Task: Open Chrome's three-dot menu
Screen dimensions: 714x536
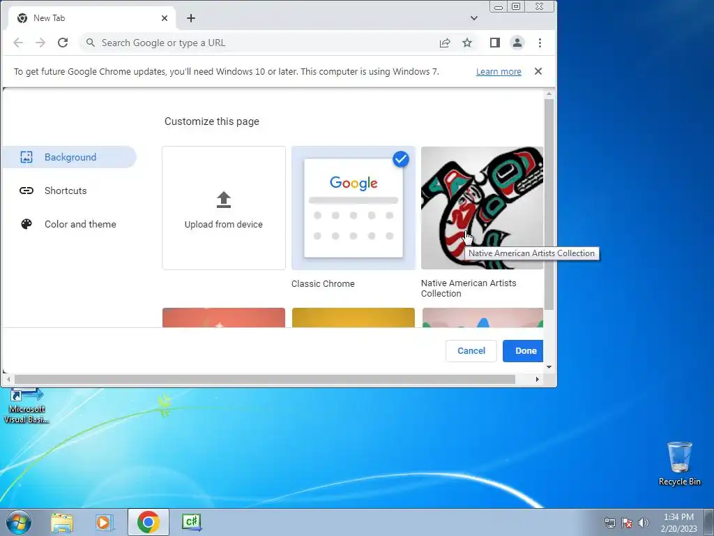Action: click(540, 43)
